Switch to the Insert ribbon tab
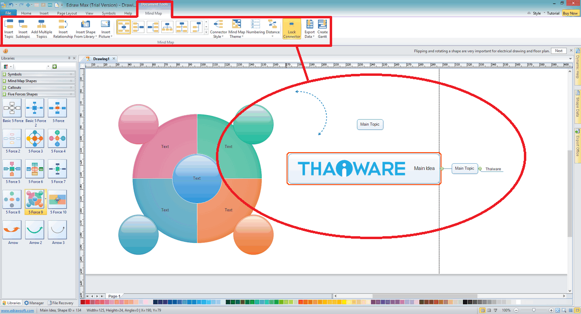This screenshot has height=314, width=581. [44, 13]
